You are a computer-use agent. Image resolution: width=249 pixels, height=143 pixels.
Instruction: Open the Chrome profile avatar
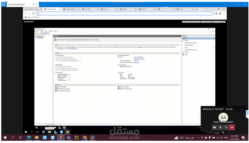(220, 14)
